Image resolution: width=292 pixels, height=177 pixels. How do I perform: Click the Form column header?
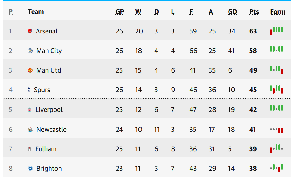pyautogui.click(x=278, y=12)
